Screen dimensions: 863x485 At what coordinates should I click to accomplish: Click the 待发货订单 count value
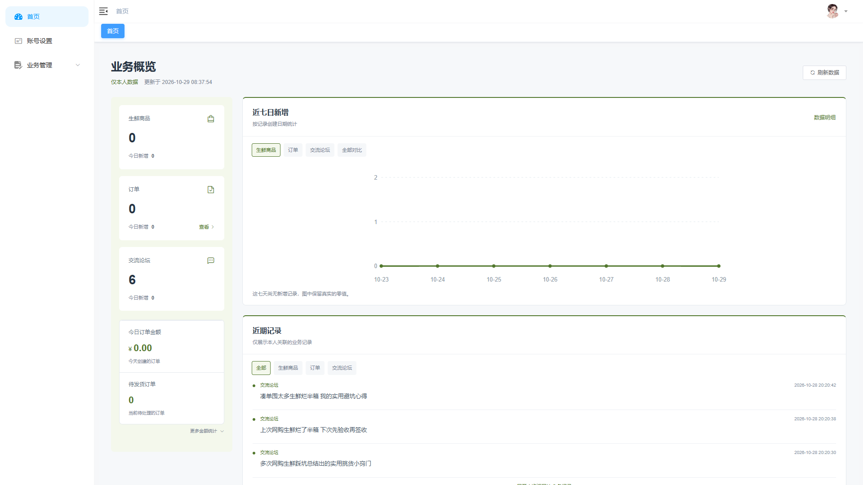[x=131, y=400]
